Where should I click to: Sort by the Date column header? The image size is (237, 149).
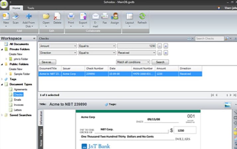coord(120,69)
